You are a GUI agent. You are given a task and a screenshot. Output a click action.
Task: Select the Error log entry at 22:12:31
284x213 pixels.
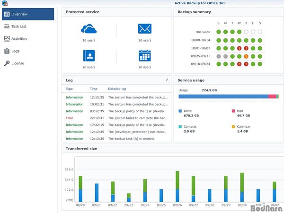point(117,118)
